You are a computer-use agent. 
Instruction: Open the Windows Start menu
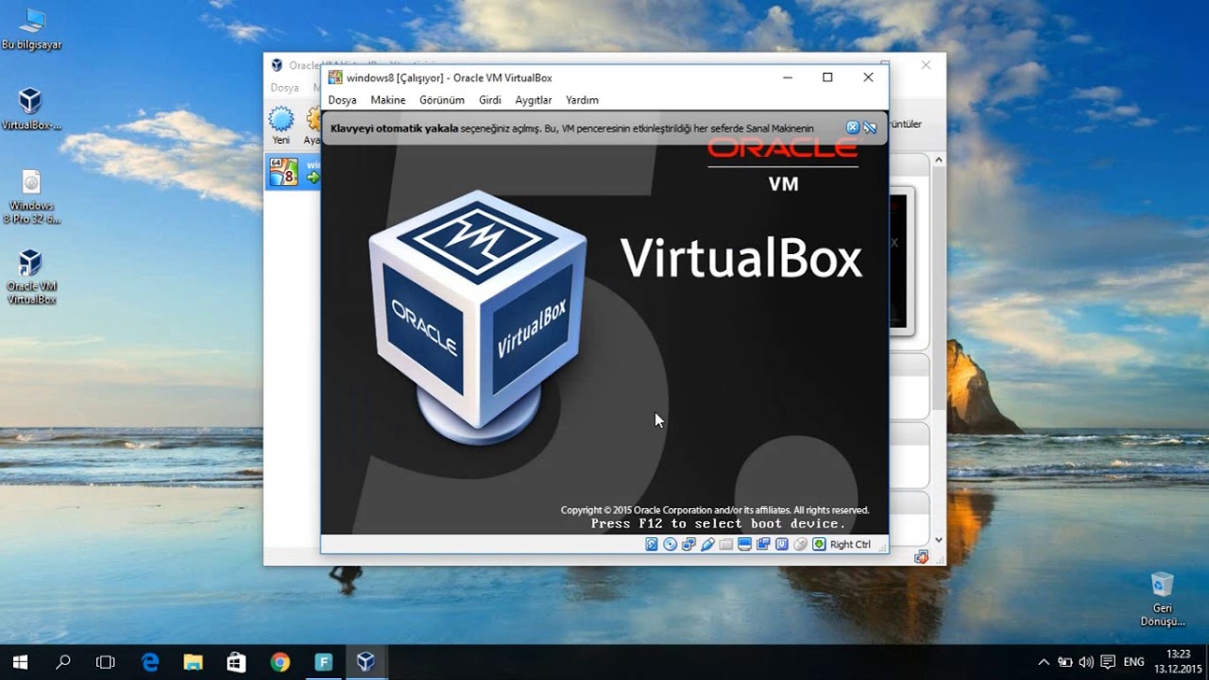[x=20, y=662]
